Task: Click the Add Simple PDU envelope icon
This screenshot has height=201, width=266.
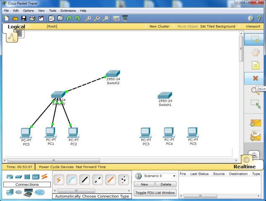Action: click(255, 123)
